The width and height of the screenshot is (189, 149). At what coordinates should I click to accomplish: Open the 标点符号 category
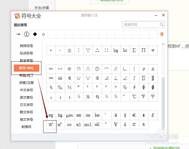(26, 53)
